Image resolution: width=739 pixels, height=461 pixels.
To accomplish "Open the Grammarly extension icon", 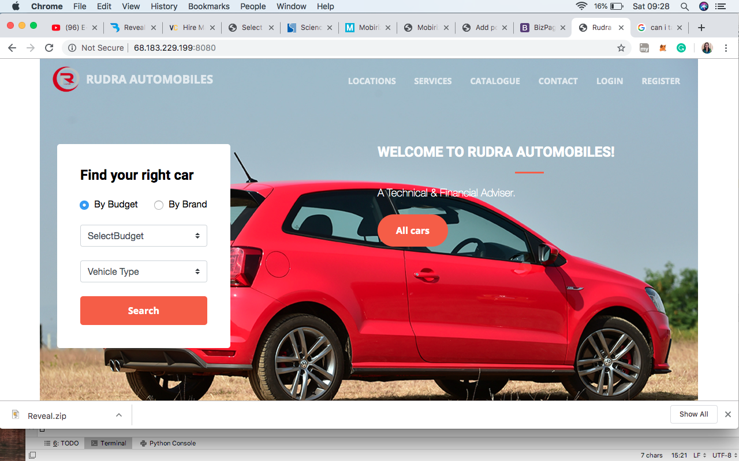I will point(681,48).
